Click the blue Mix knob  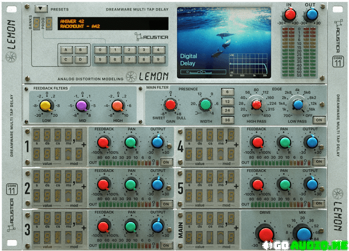tap(302, 234)
